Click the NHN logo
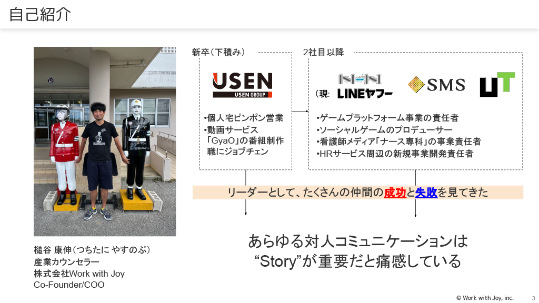539x303 pixels. pos(360,79)
